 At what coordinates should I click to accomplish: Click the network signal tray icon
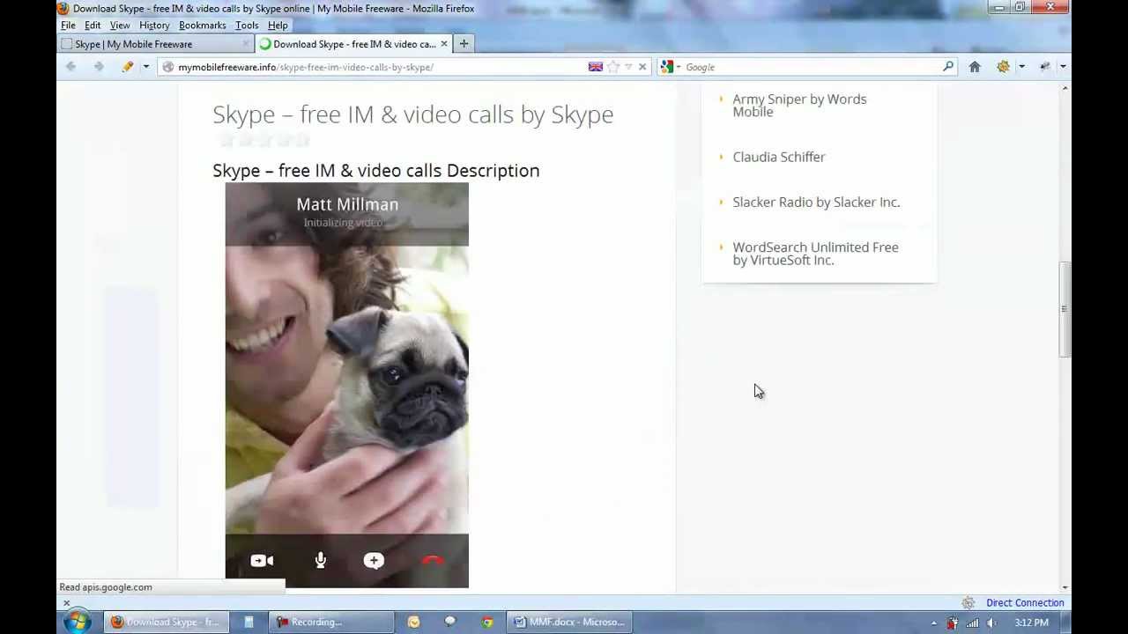click(x=972, y=623)
